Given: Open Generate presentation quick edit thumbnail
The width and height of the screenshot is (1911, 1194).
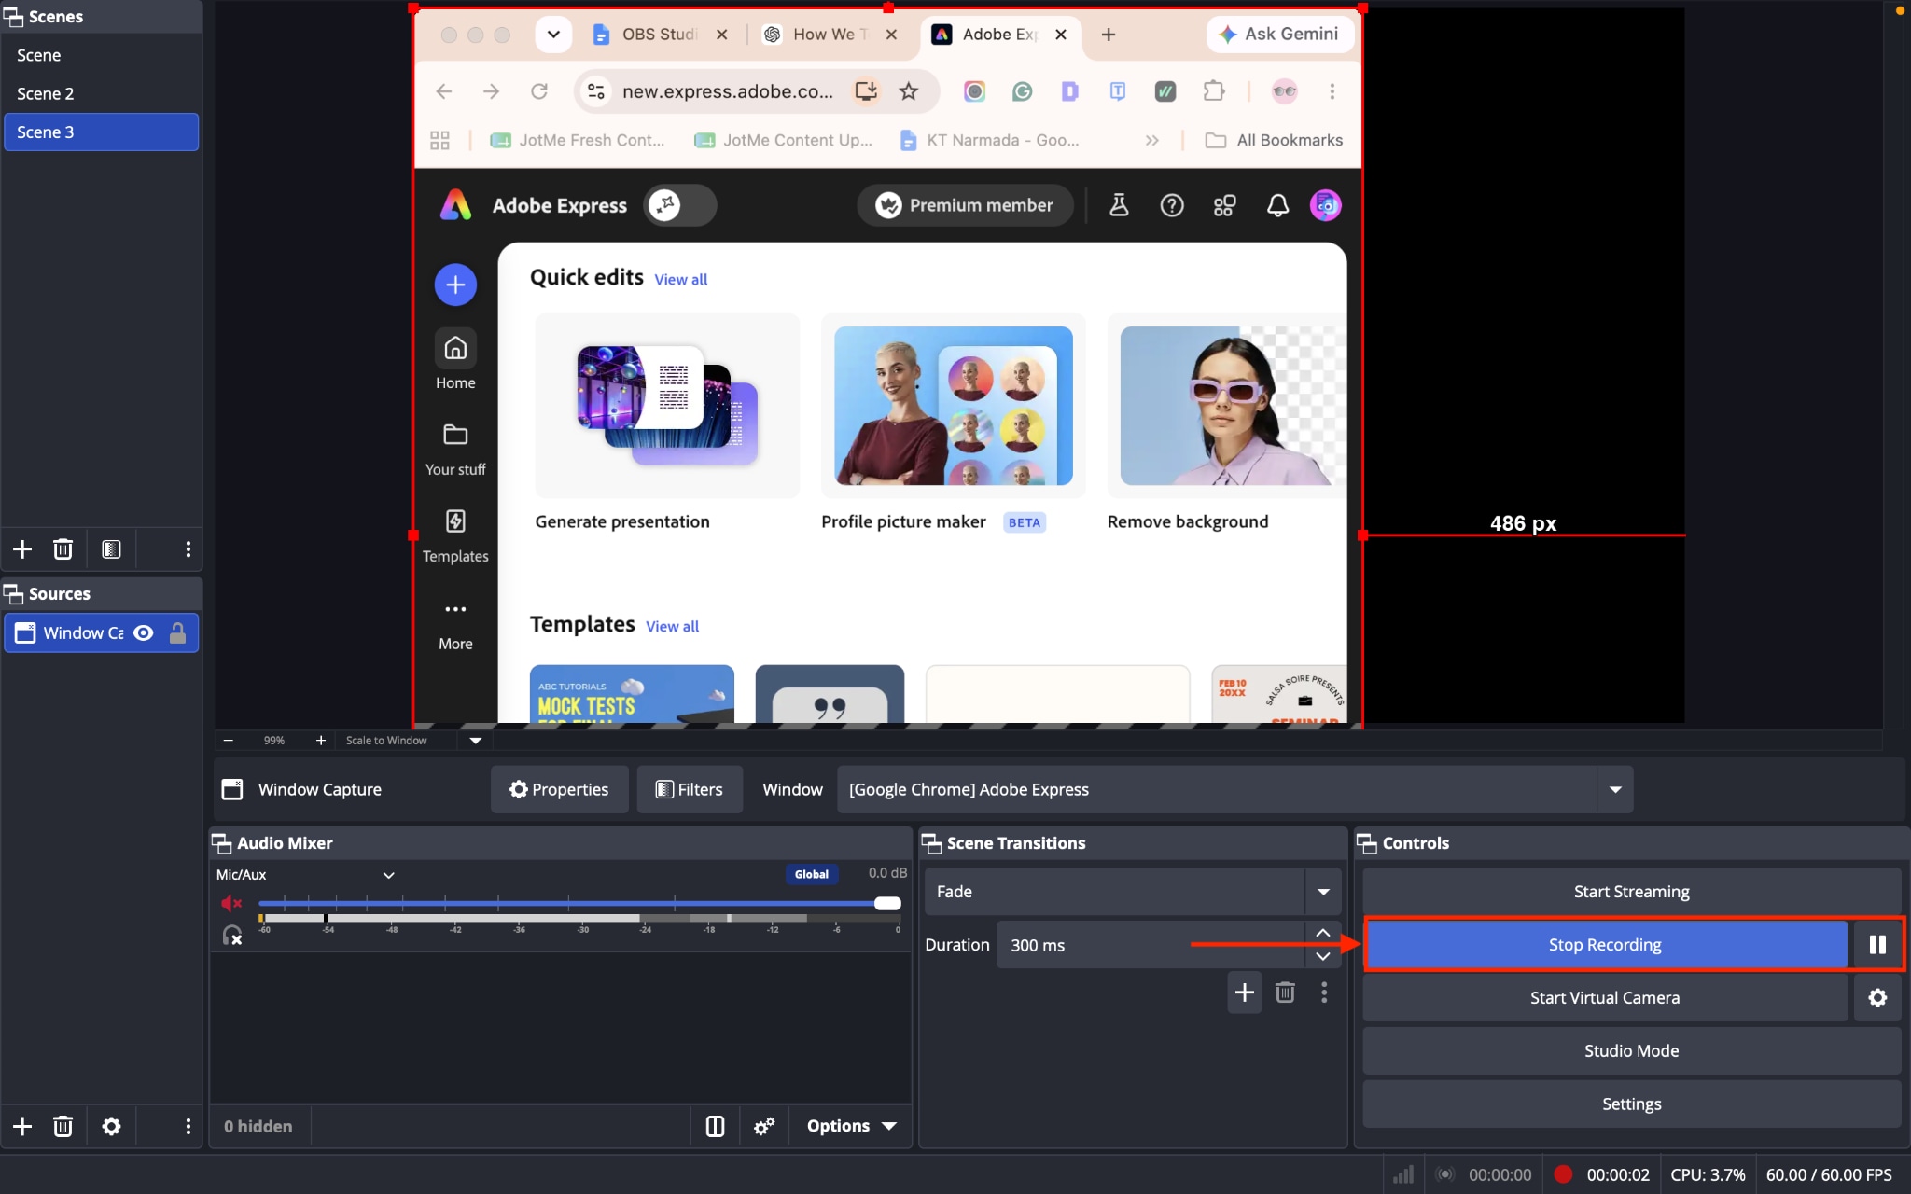Looking at the screenshot, I should click(x=667, y=405).
